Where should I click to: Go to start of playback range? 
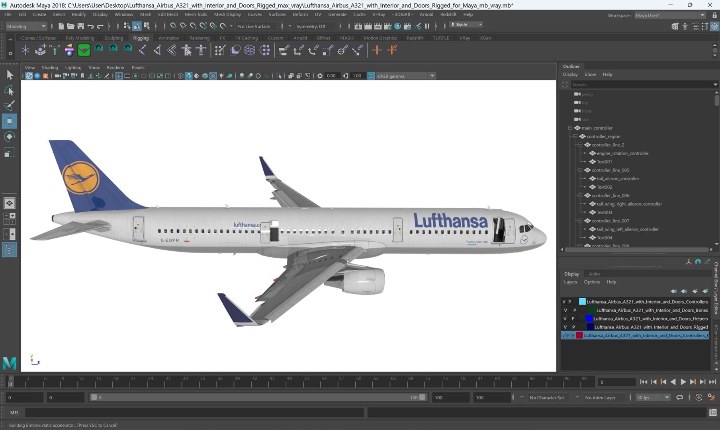pos(644,382)
